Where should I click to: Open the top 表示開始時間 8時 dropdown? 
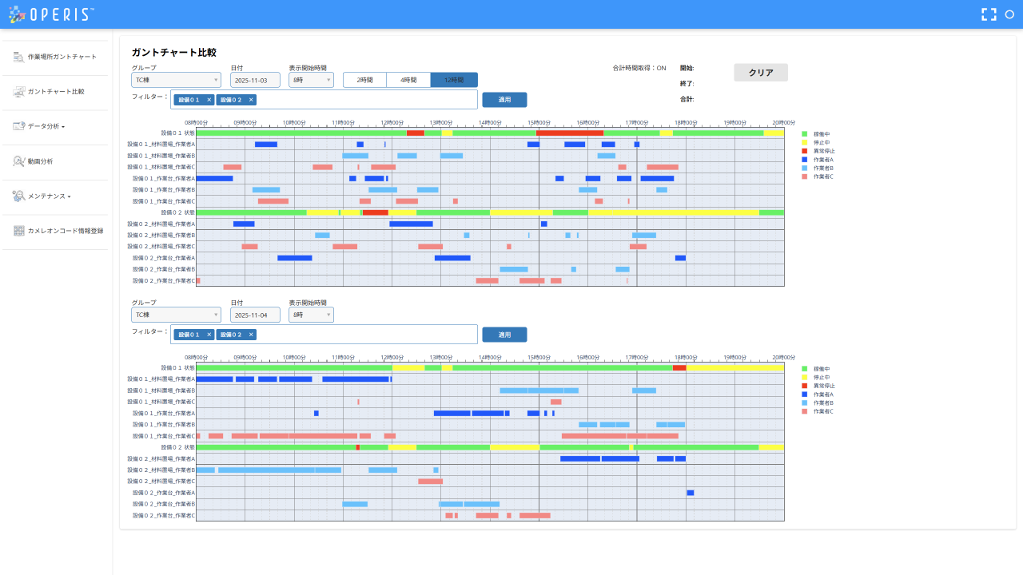click(x=311, y=80)
